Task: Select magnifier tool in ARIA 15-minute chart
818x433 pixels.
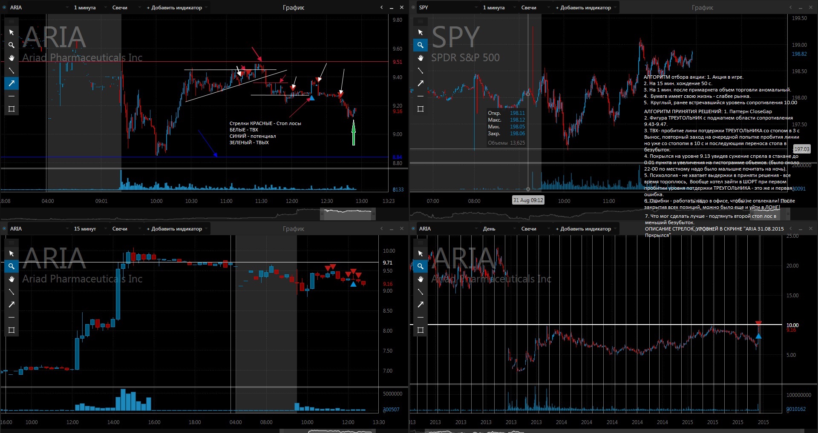Action: click(12, 266)
